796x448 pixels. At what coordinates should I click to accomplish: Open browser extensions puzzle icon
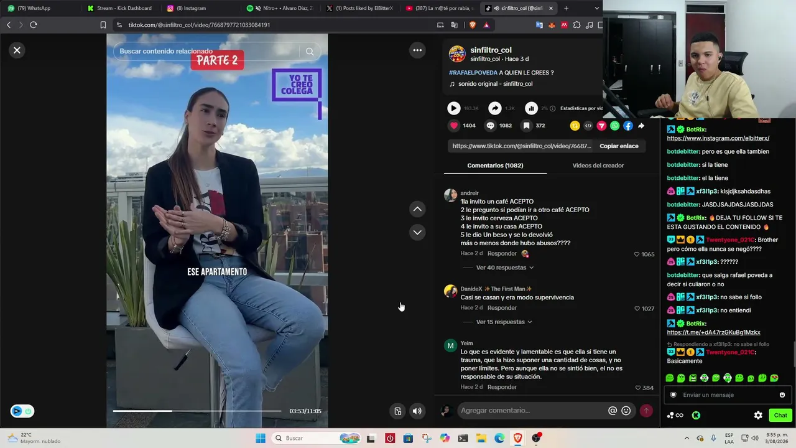tap(577, 25)
